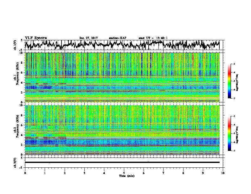Viewport: 251px width, 194px height.
Task: Click the "4" kHz tick on ch.2 frequency axis
Action: click(x=22, y=135)
